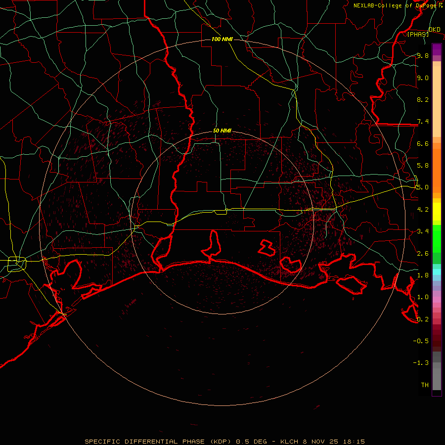Pick the peach segment of the color bar
445x445 pixels.
point(437,101)
